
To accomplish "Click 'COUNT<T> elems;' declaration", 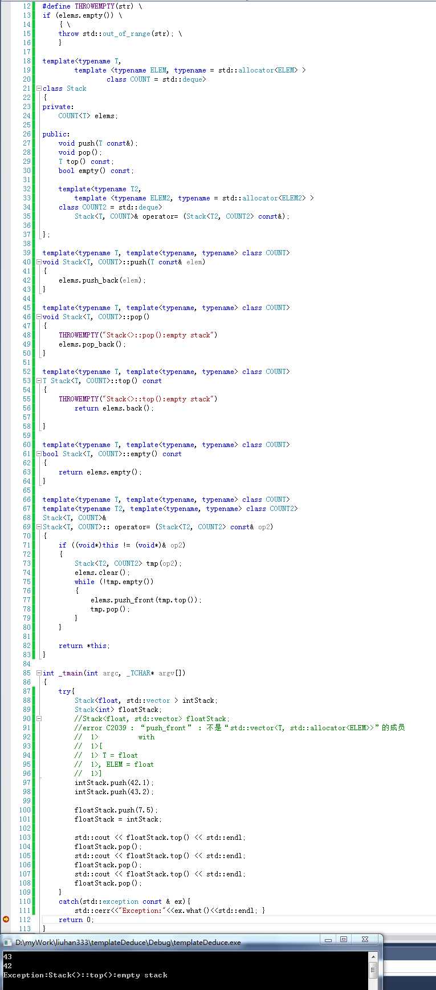I will pos(88,116).
